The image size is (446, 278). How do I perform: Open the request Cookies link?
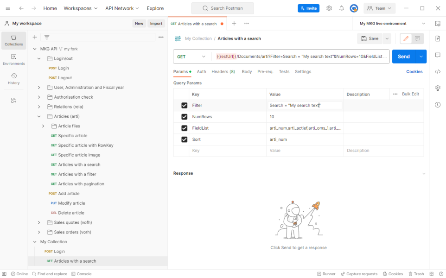click(414, 72)
